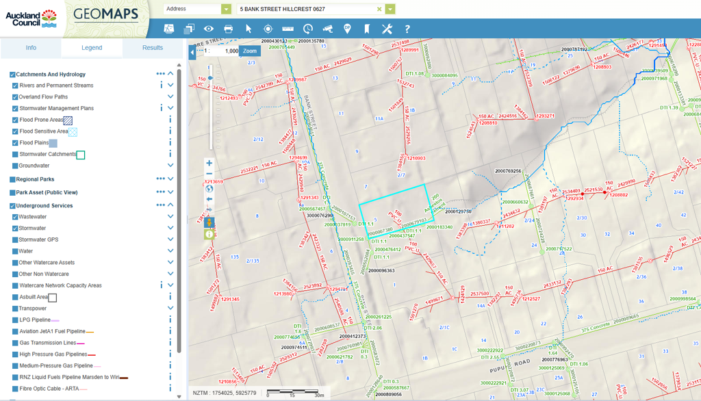
Task: Expand the Regional Parks group chevron
Action: coord(170,179)
